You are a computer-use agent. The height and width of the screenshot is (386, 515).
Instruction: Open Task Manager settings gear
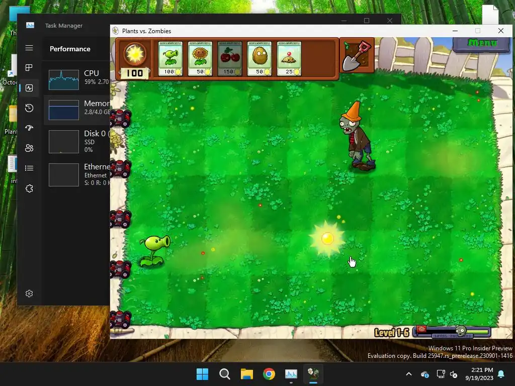click(x=29, y=294)
